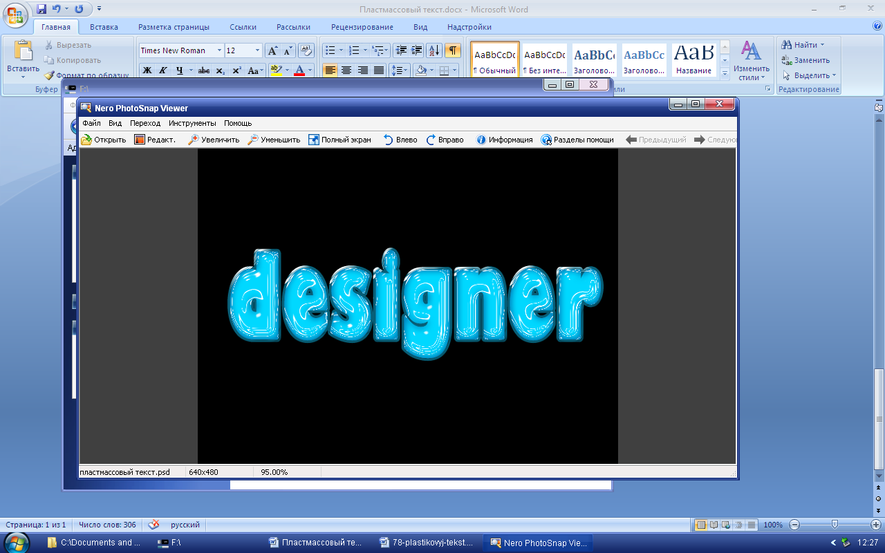Switch to Разметка страницы tab
The height and width of the screenshot is (553, 885).
[x=174, y=27]
